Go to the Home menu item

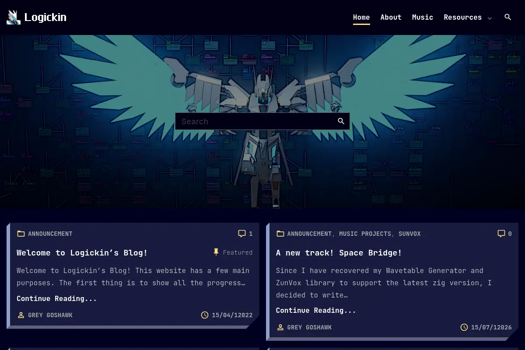pyautogui.click(x=361, y=17)
